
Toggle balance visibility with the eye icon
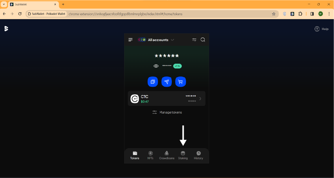156,66
